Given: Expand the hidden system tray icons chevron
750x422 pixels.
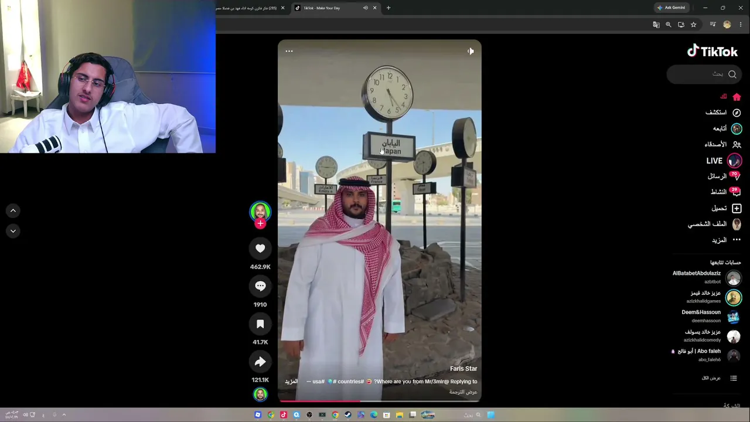Looking at the screenshot, I should (x=64, y=415).
